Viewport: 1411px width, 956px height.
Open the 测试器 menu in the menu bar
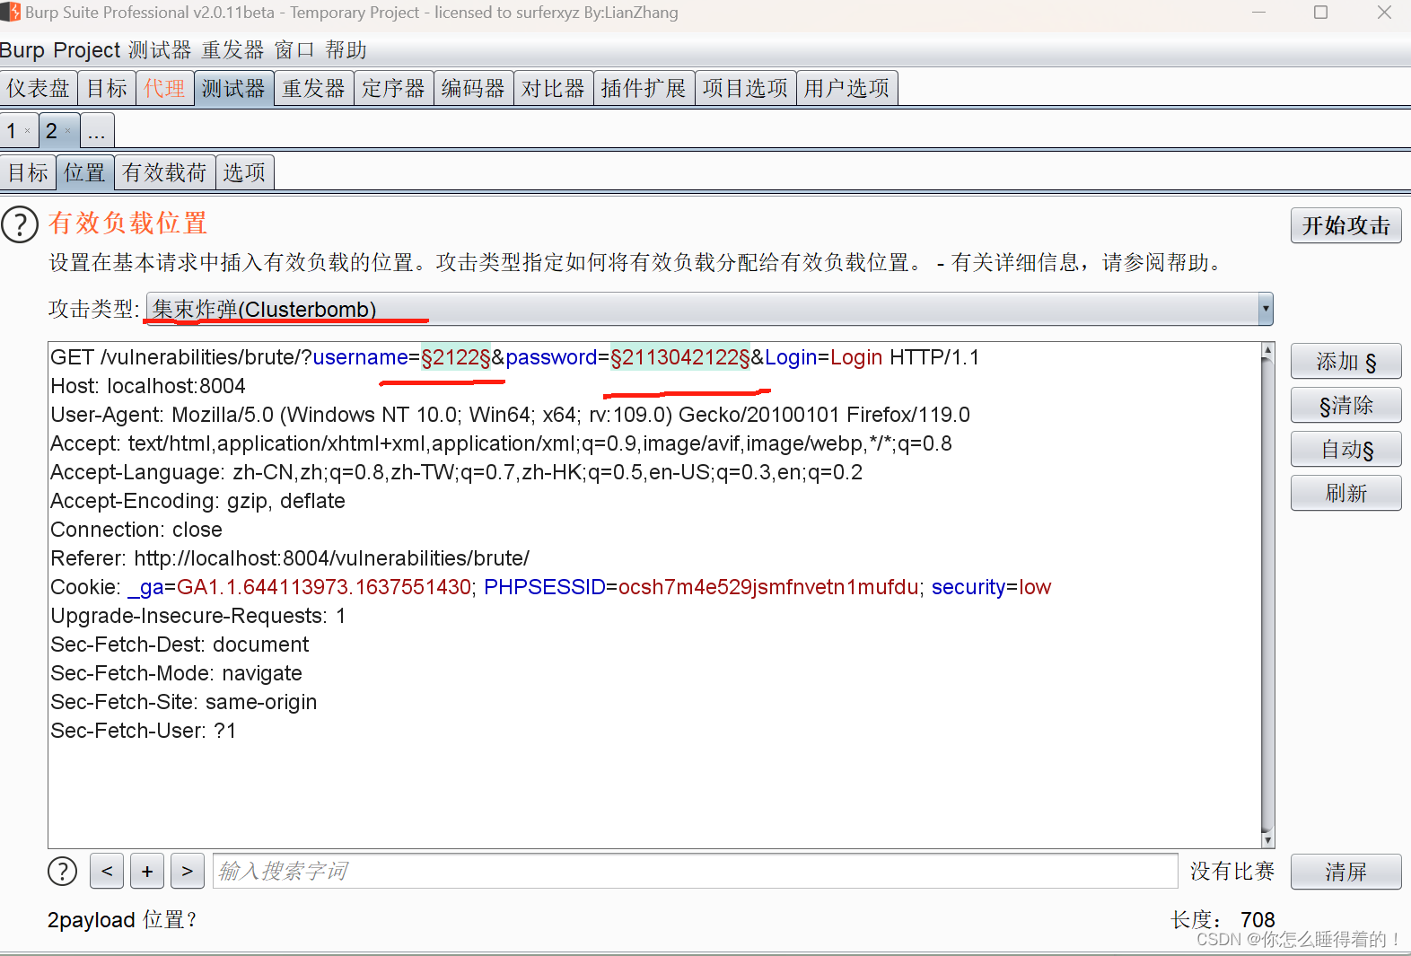pyautogui.click(x=160, y=50)
